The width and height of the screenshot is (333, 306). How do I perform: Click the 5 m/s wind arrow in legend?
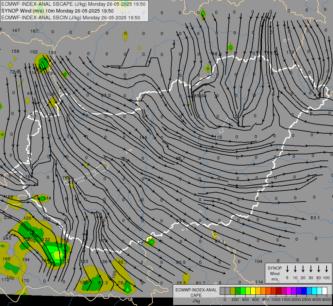(287, 269)
